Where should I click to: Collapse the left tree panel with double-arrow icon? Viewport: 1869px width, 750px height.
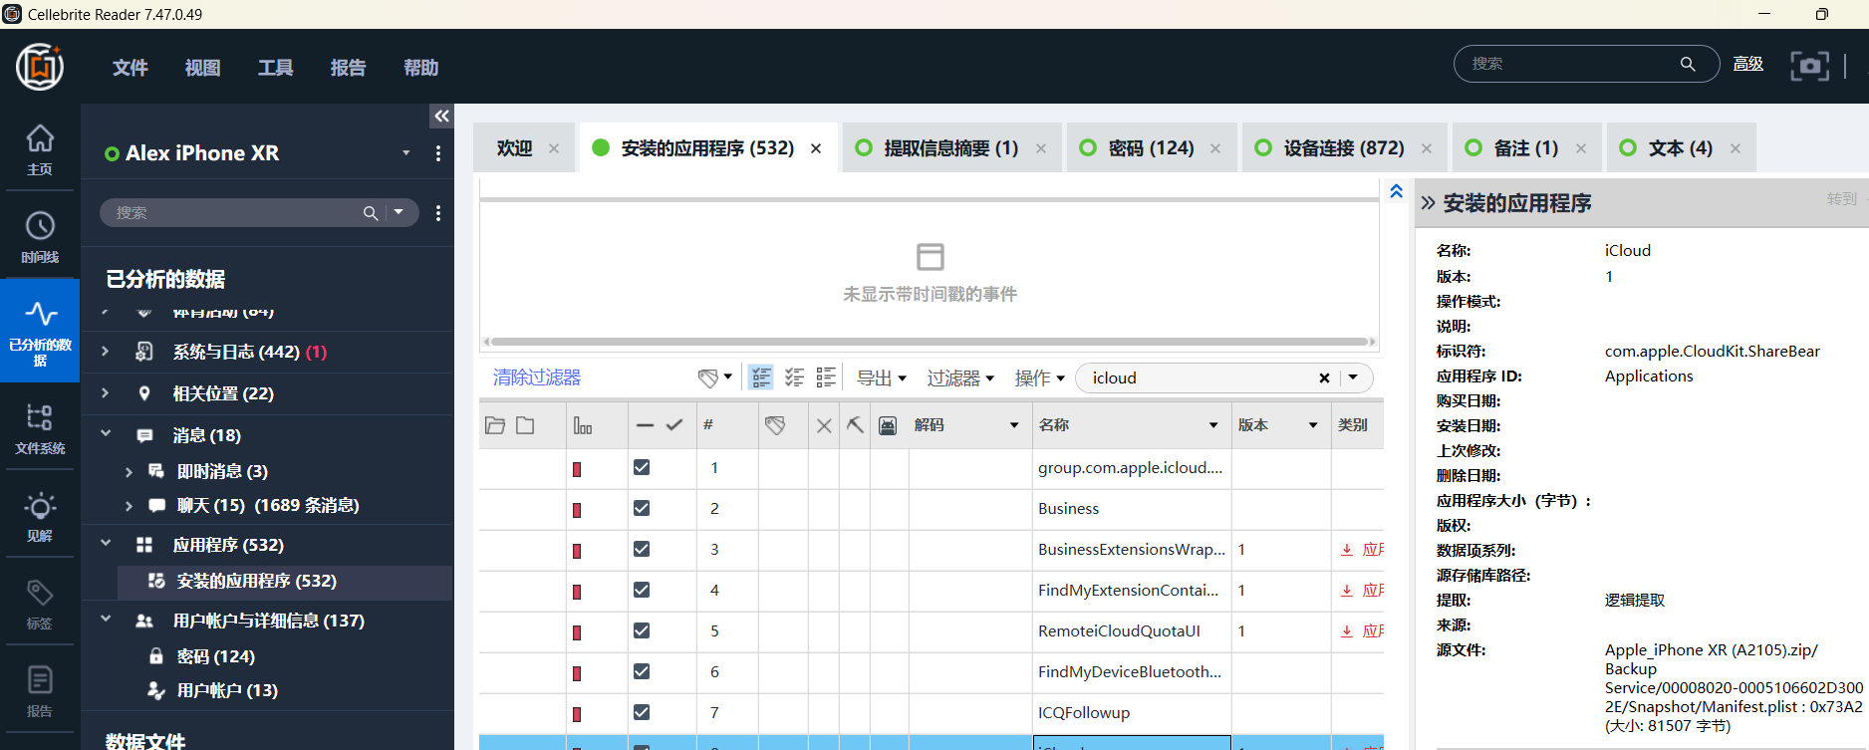441,117
